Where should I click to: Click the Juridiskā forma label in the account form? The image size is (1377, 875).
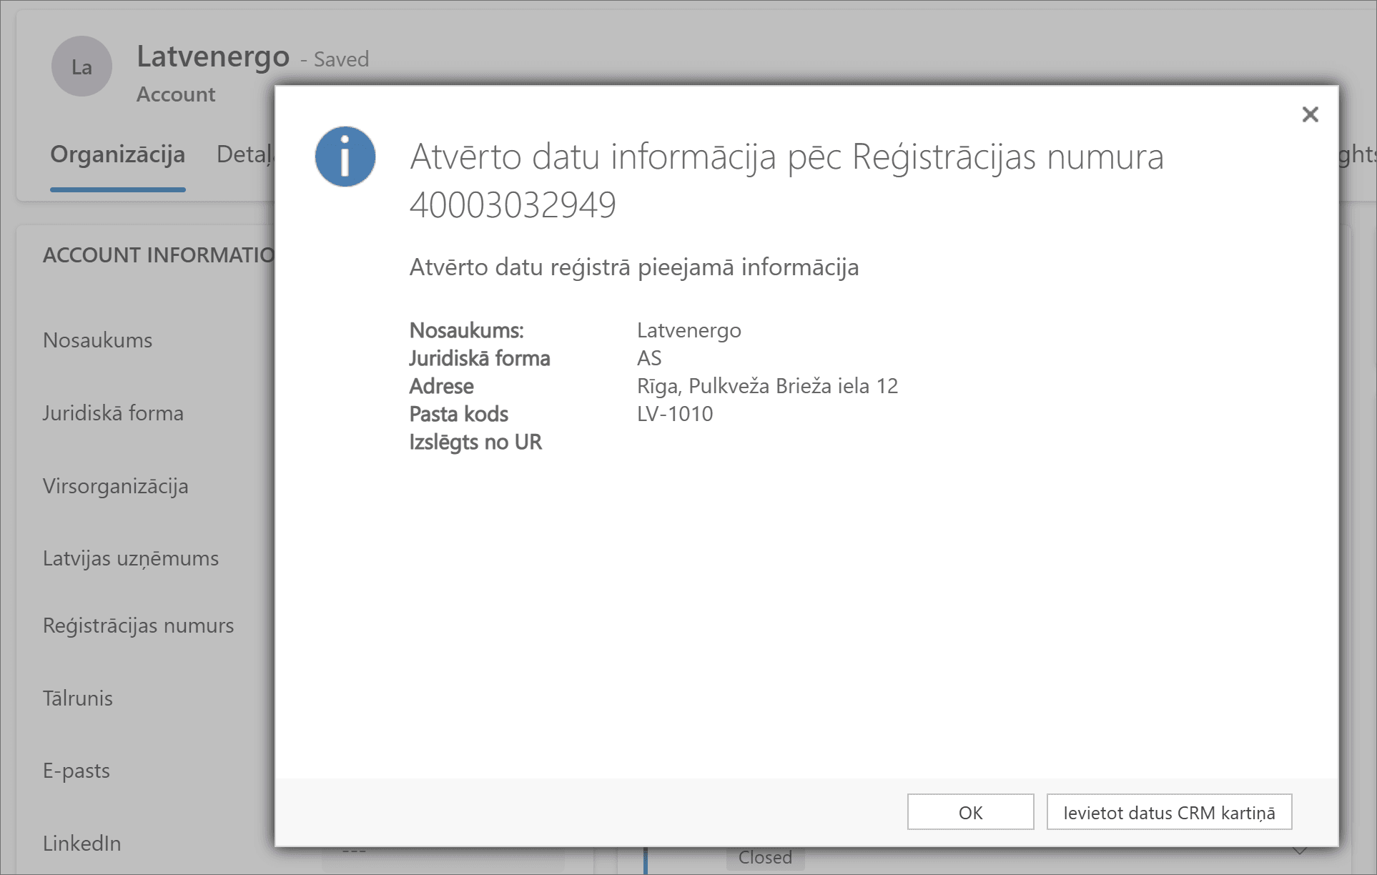(x=113, y=413)
